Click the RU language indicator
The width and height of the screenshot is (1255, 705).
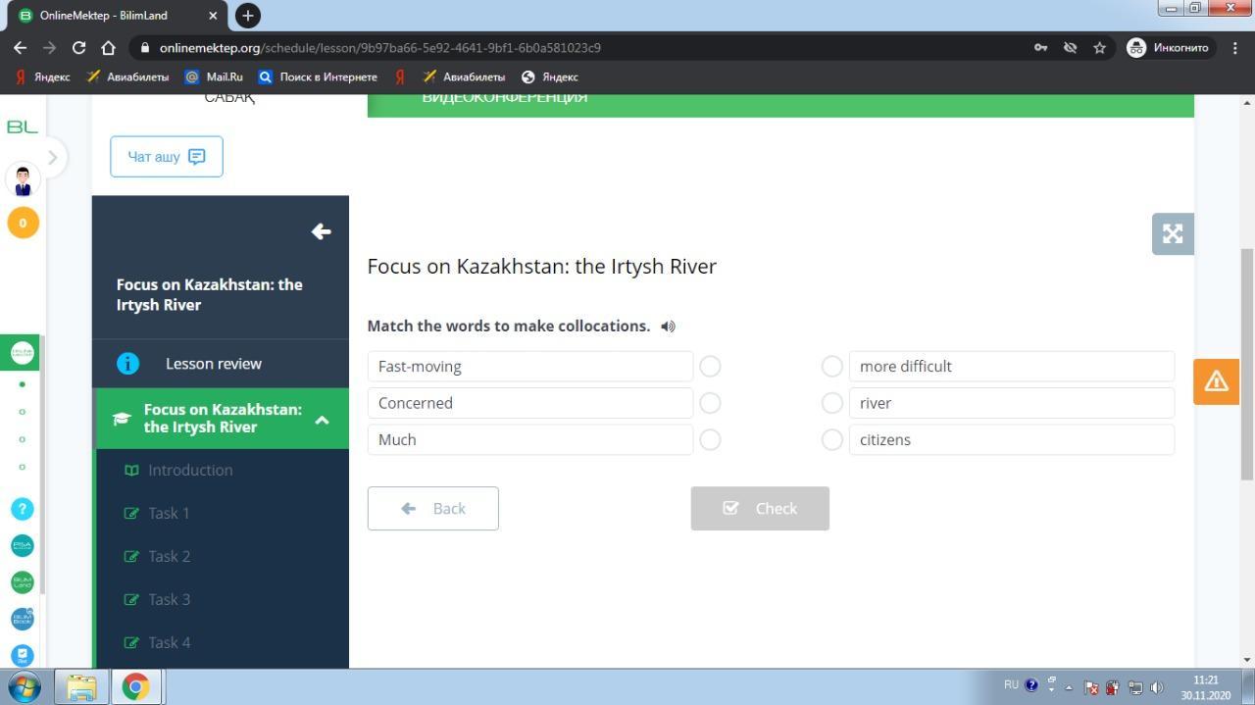click(x=1011, y=684)
